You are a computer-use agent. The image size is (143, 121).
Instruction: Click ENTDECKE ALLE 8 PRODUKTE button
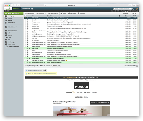(x=100, y=103)
